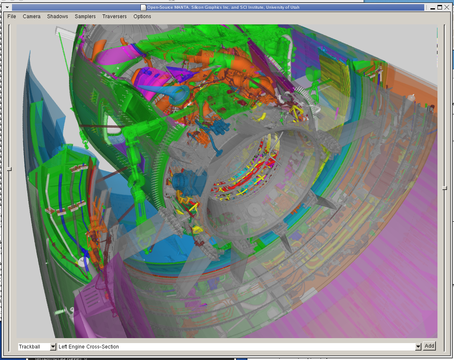This screenshot has height=360, width=454.
Task: Maximize the MANTA window
Action: tap(440, 7)
